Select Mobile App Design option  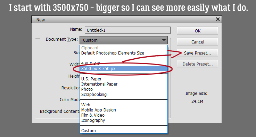(x=124, y=110)
